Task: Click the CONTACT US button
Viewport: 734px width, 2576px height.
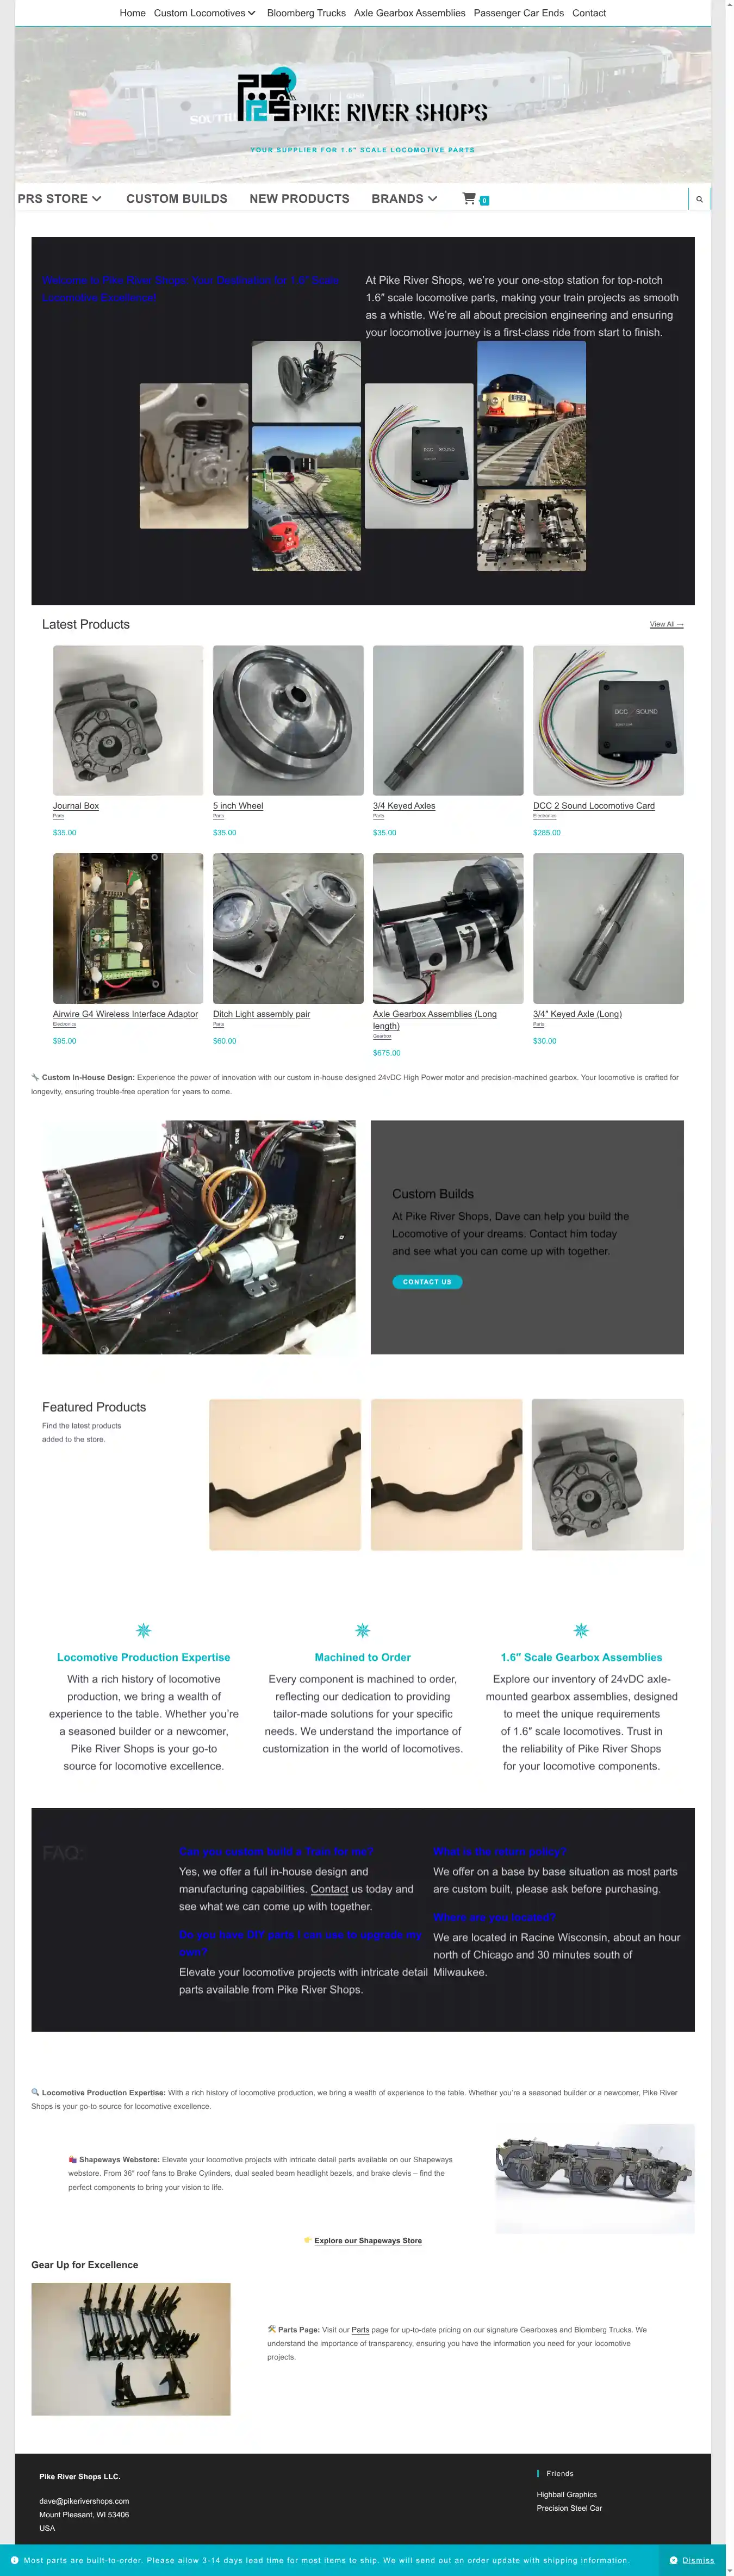Action: tap(427, 1282)
